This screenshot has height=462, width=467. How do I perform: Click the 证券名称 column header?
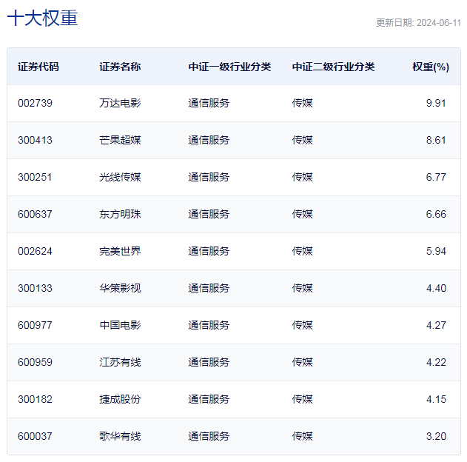pos(120,67)
